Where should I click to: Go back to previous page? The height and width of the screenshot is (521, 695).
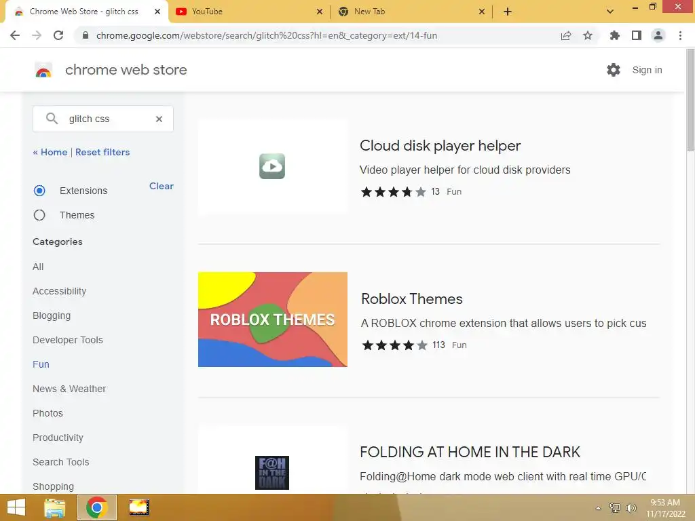pyautogui.click(x=15, y=35)
